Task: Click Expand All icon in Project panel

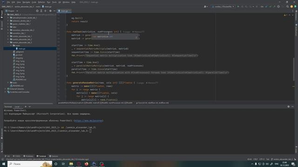Action: (41, 11)
